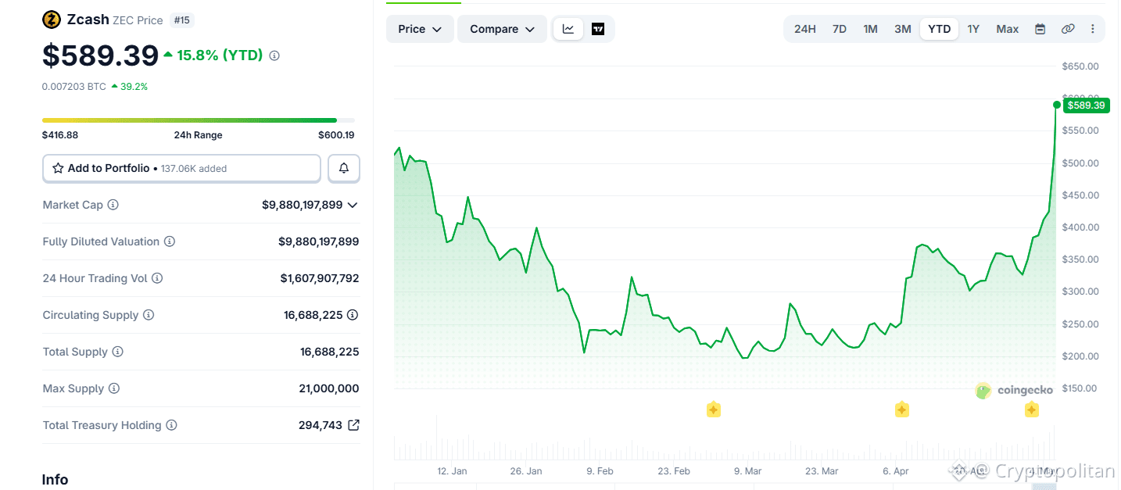Switch to the line chart view icon
Screen dimensions: 1121x490
[x=568, y=29]
